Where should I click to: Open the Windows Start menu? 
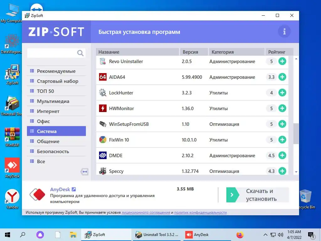pyautogui.click(x=8, y=235)
